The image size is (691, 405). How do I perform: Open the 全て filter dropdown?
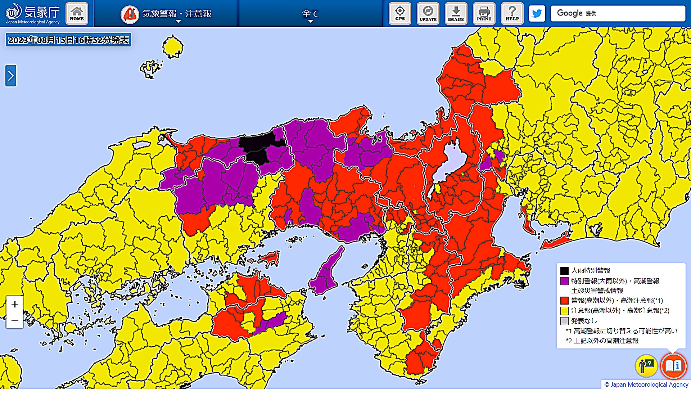click(x=310, y=14)
